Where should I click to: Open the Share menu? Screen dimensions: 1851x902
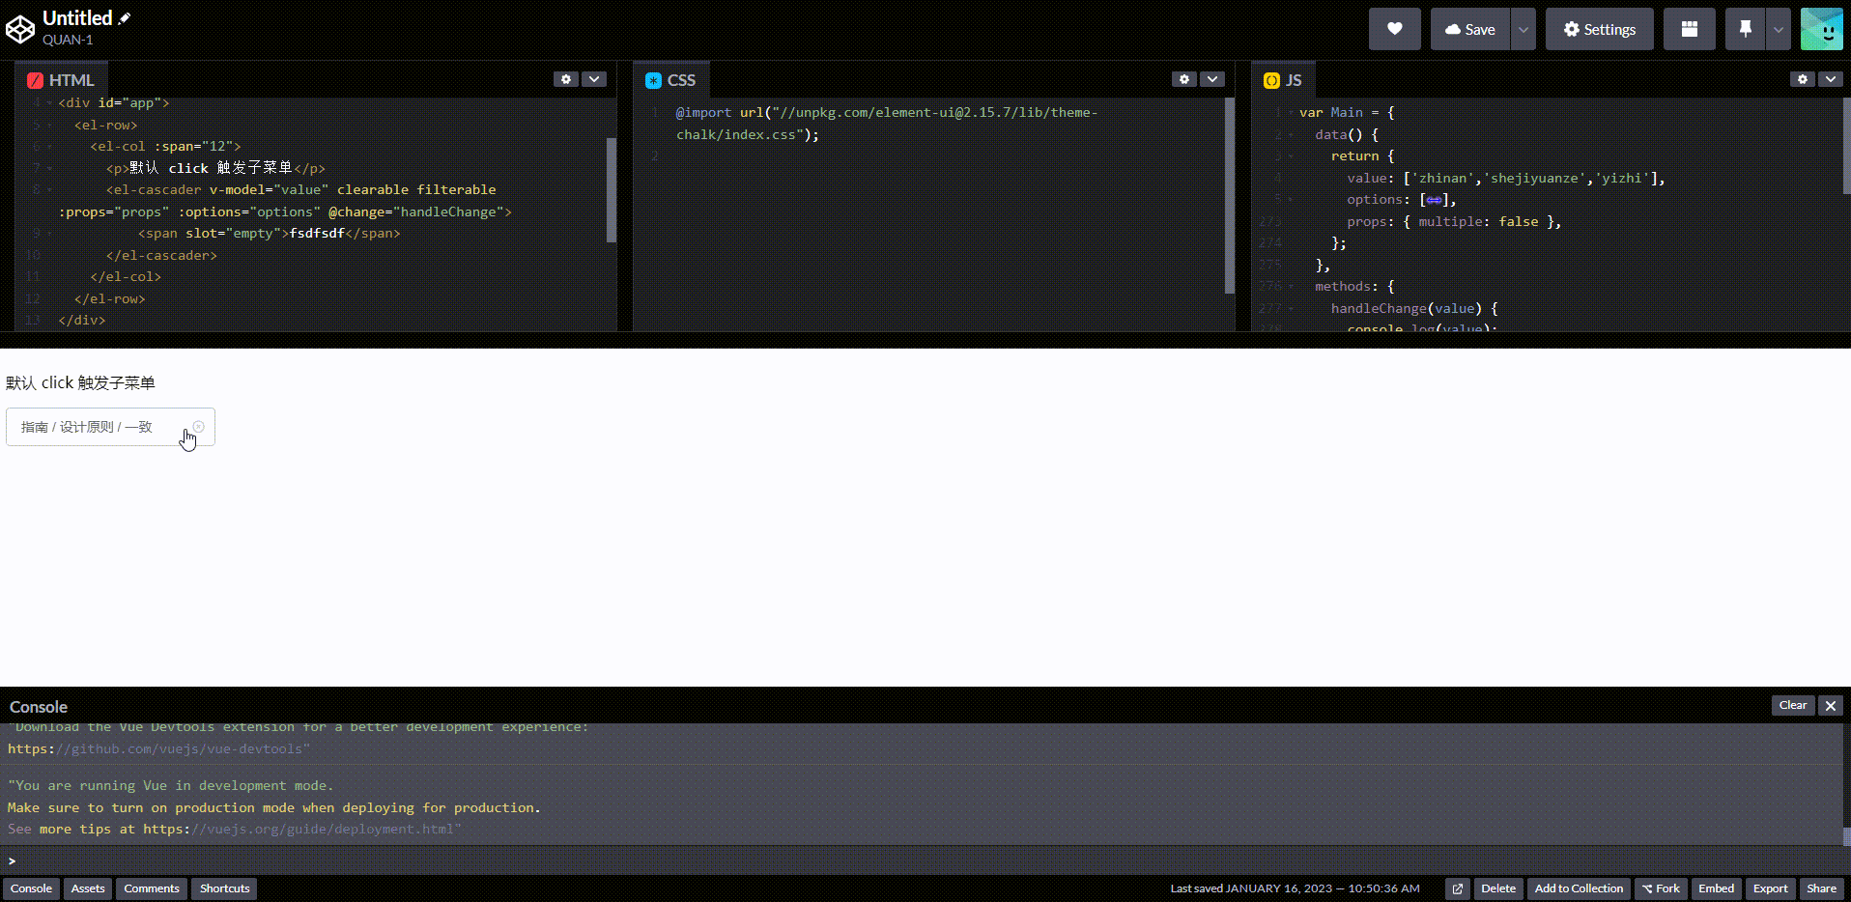[x=1822, y=888]
